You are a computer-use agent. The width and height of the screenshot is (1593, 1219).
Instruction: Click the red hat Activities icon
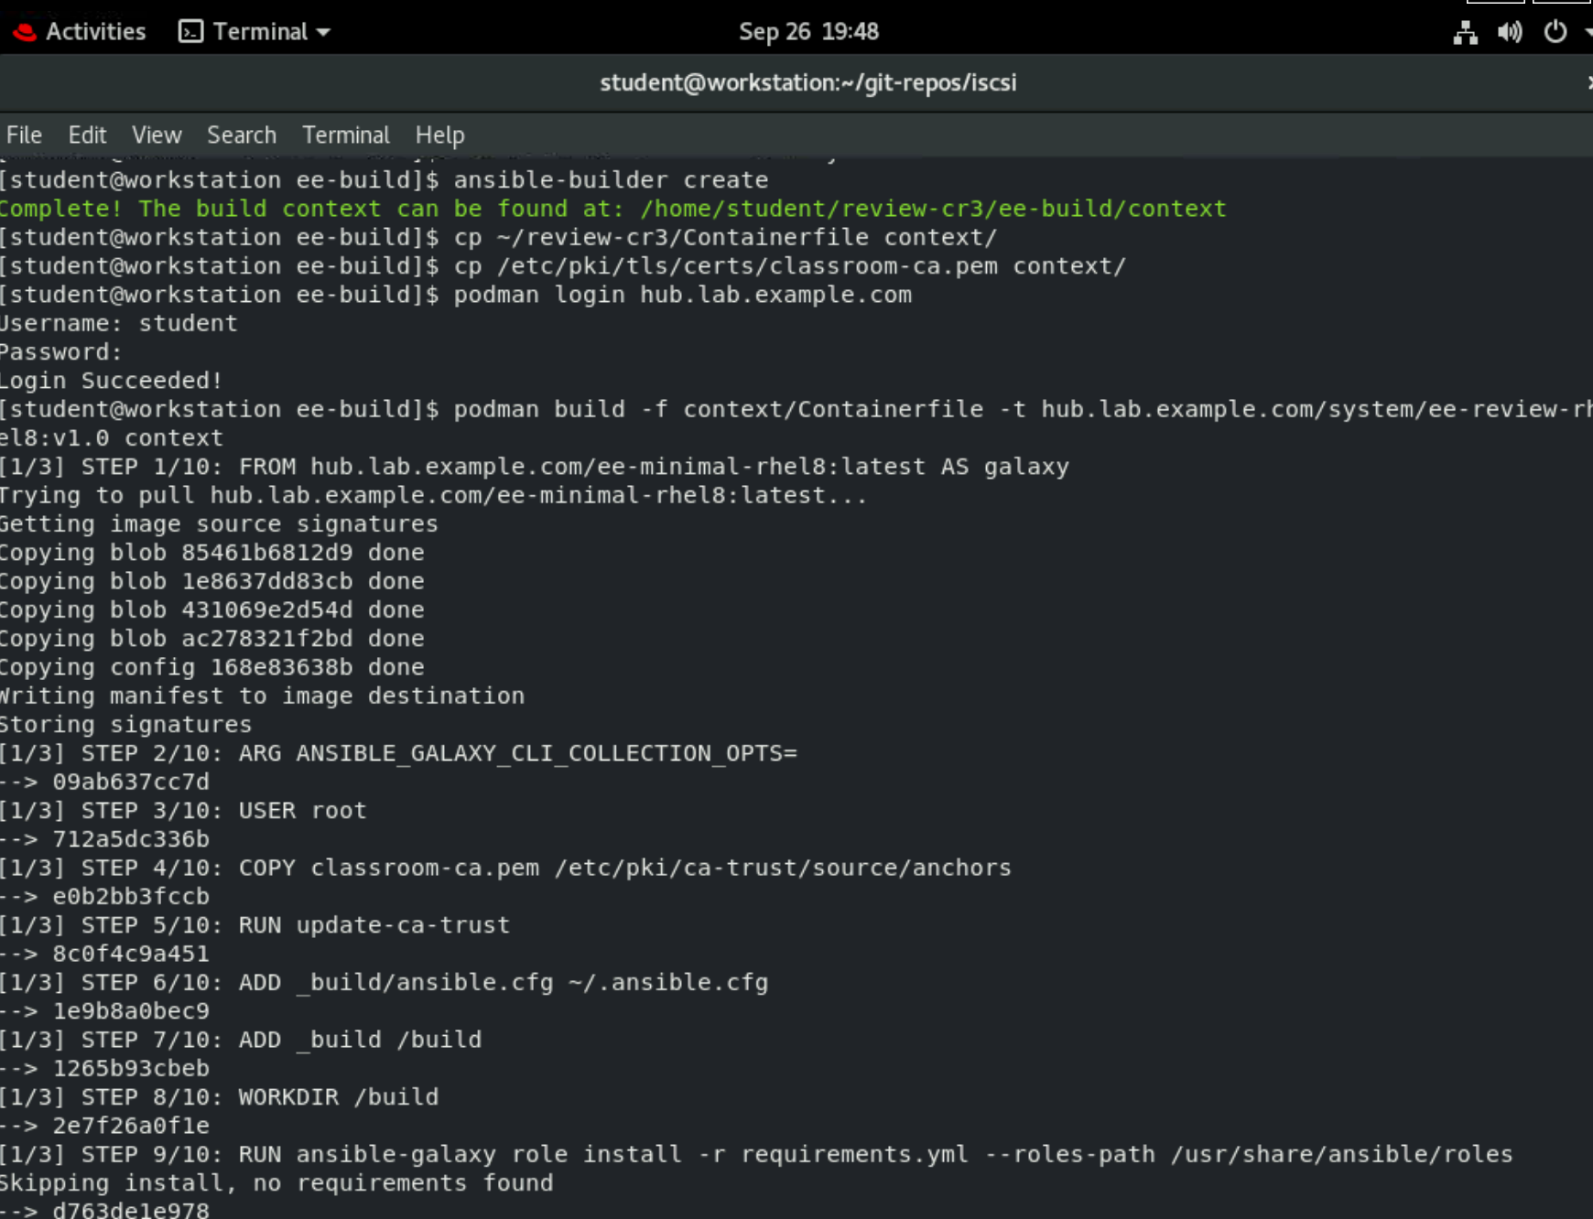pyautogui.click(x=26, y=30)
